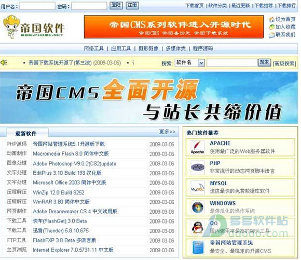Image resolution: width=301 pixels, height=260 pixels.
Task: Click the 密码 input field
Action: point(89,6)
